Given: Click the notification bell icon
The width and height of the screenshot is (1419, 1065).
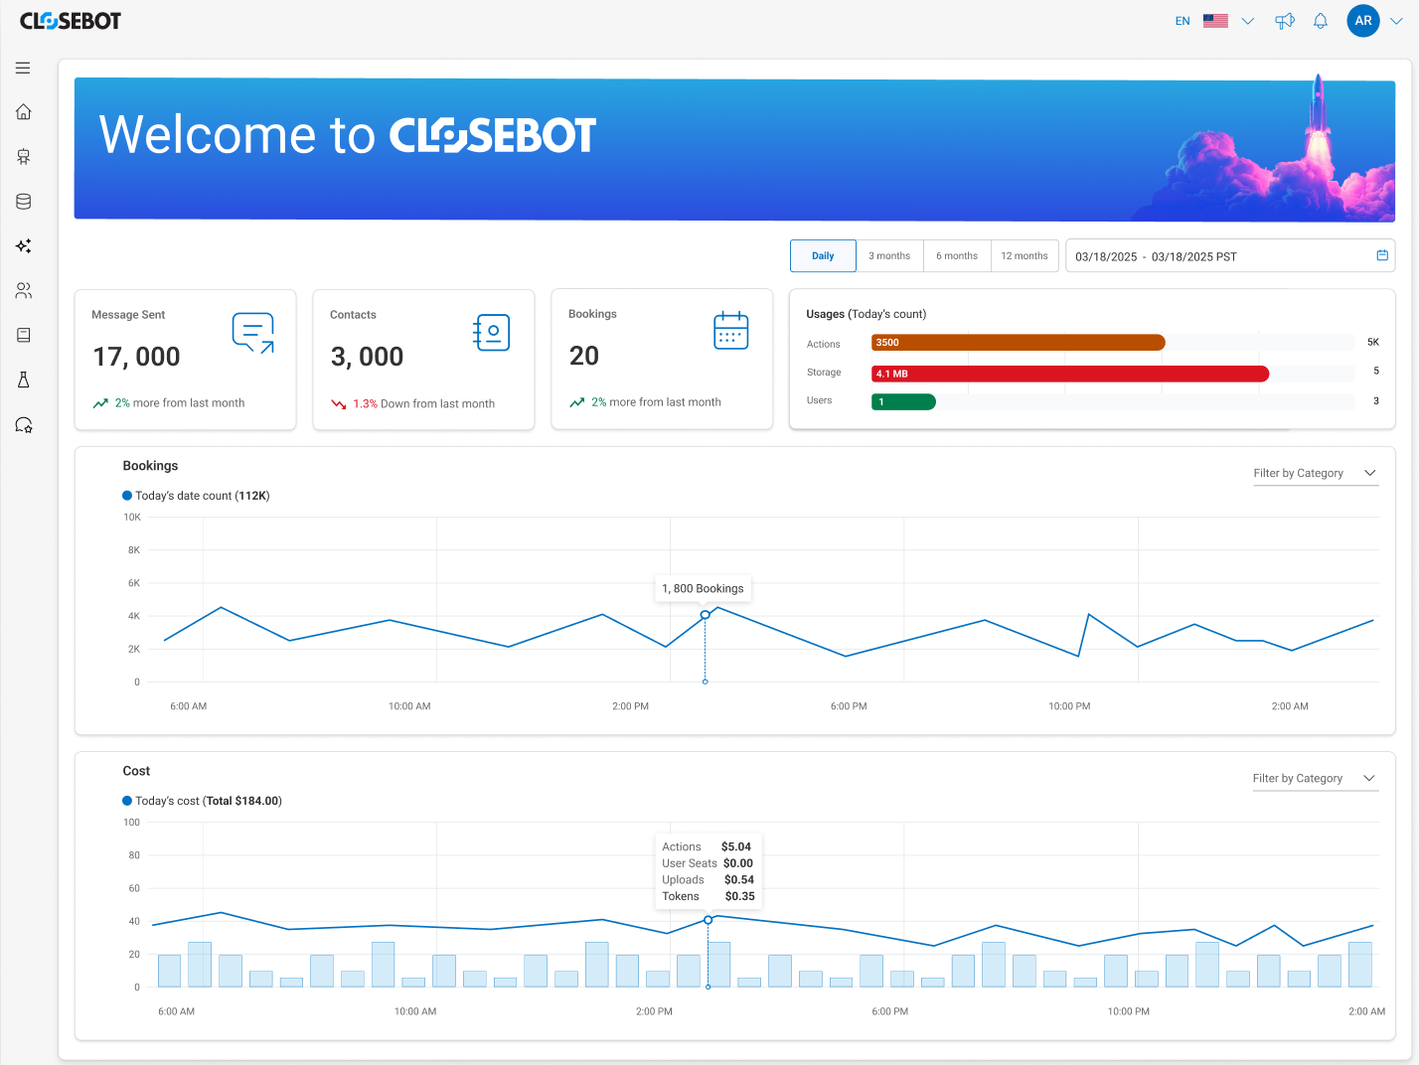Looking at the screenshot, I should [x=1321, y=21].
